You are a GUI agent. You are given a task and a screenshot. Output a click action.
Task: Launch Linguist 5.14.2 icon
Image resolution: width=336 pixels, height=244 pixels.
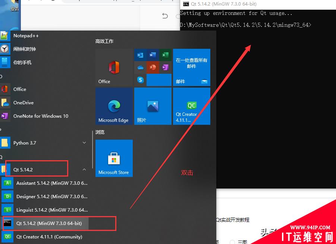7,210
